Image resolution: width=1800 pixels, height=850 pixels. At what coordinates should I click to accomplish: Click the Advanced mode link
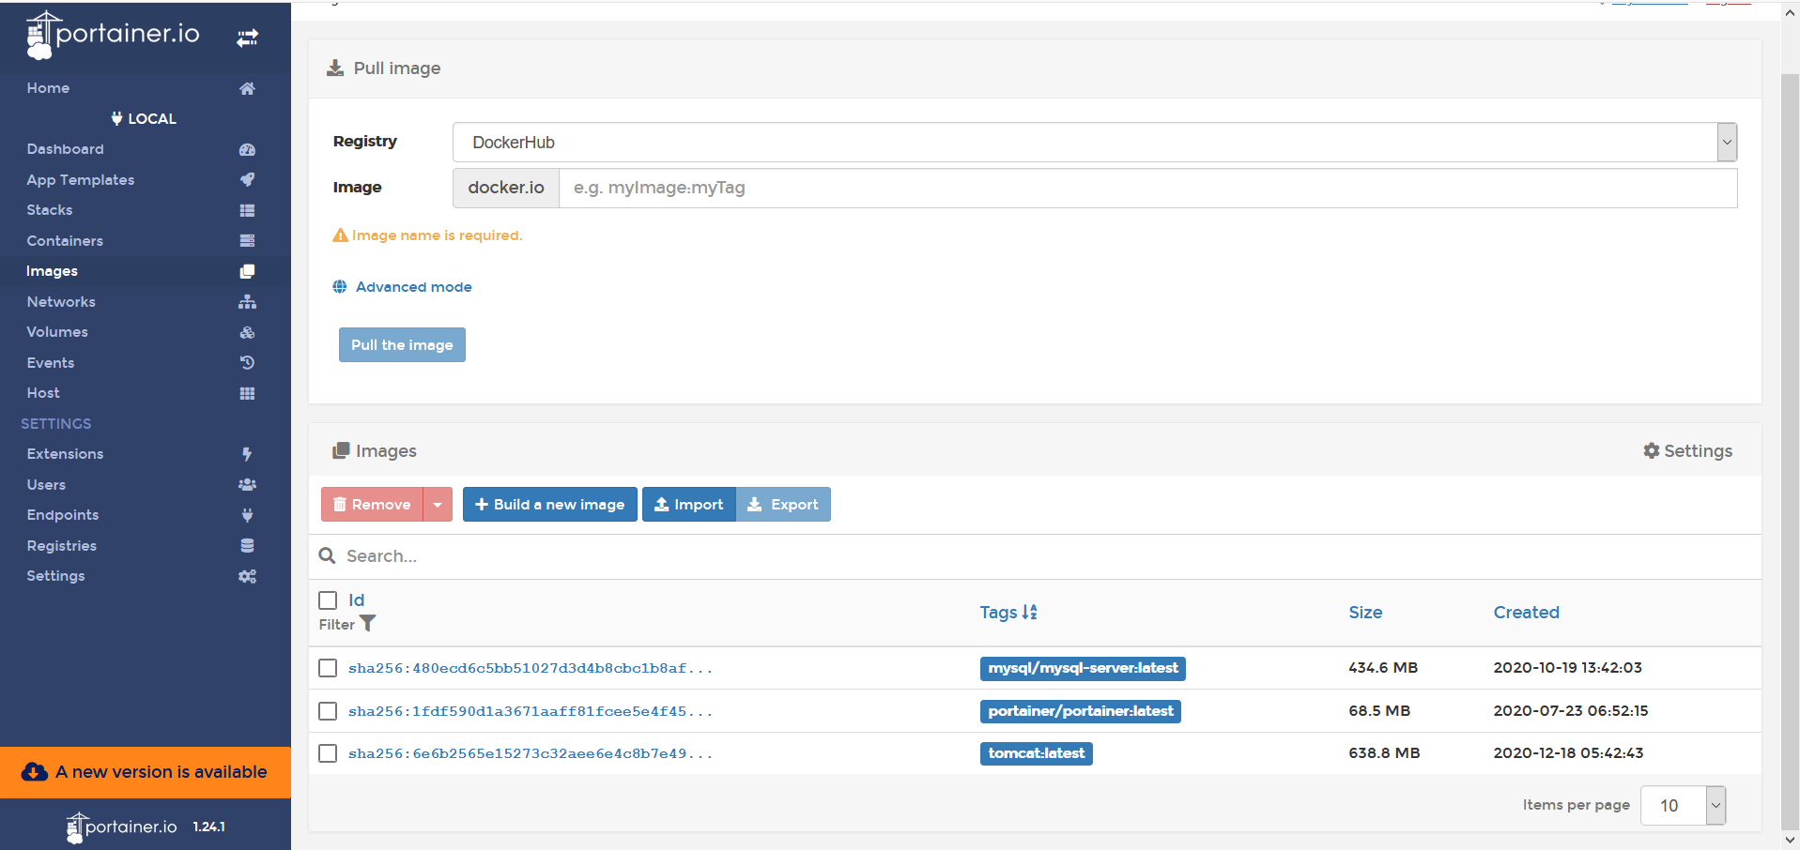(x=413, y=286)
